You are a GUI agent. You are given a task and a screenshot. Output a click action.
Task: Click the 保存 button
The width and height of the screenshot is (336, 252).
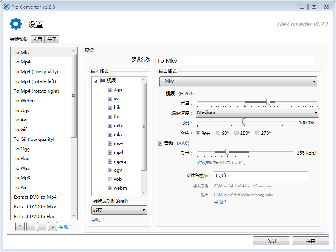click(x=310, y=241)
